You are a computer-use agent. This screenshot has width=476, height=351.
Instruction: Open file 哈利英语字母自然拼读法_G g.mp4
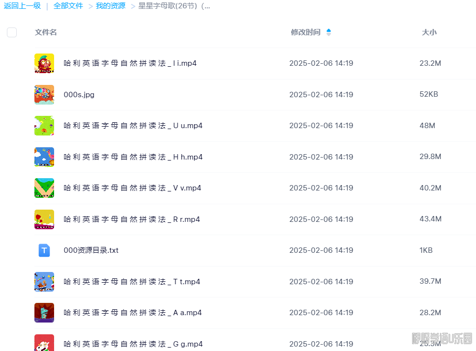[x=133, y=344]
